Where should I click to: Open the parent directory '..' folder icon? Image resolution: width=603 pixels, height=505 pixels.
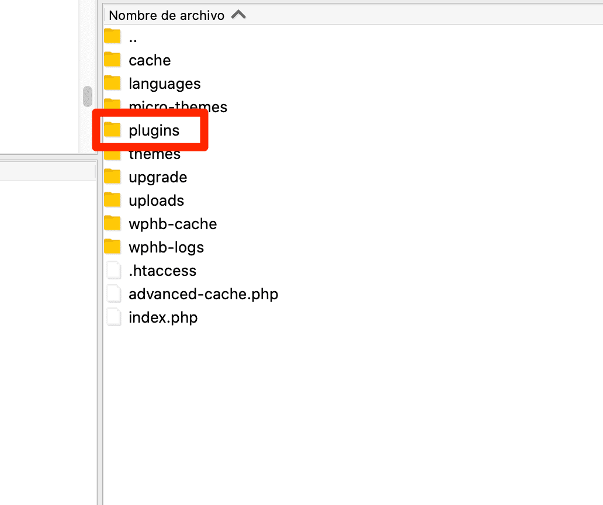(x=112, y=36)
